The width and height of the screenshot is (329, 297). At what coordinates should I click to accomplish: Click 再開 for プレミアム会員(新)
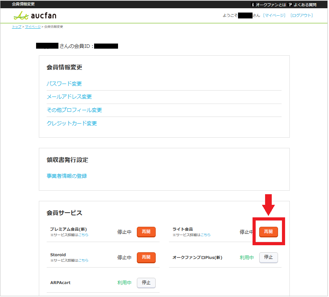tap(146, 232)
